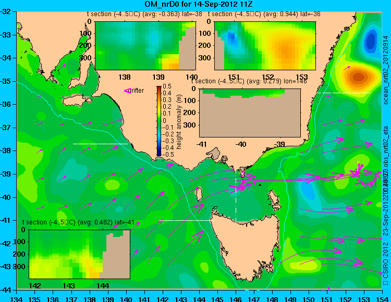The width and height of the screenshot is (391, 302).
Task: Click the -32 latitude label on the left axis
Action: 6,11
